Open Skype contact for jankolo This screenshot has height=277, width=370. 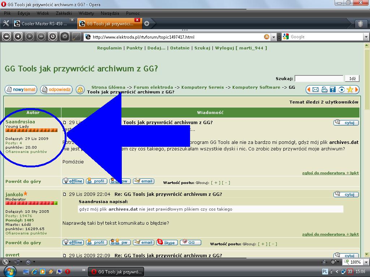tap(167, 242)
